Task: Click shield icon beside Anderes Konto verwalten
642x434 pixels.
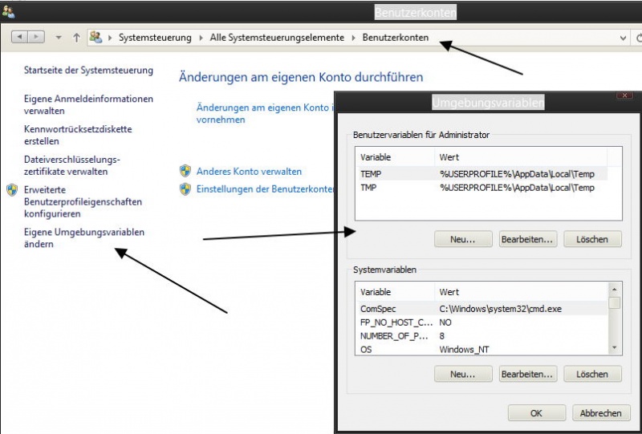Action: [x=185, y=171]
